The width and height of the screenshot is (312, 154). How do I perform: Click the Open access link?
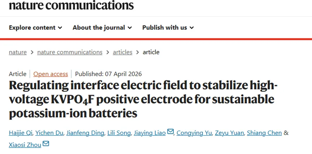50,74
